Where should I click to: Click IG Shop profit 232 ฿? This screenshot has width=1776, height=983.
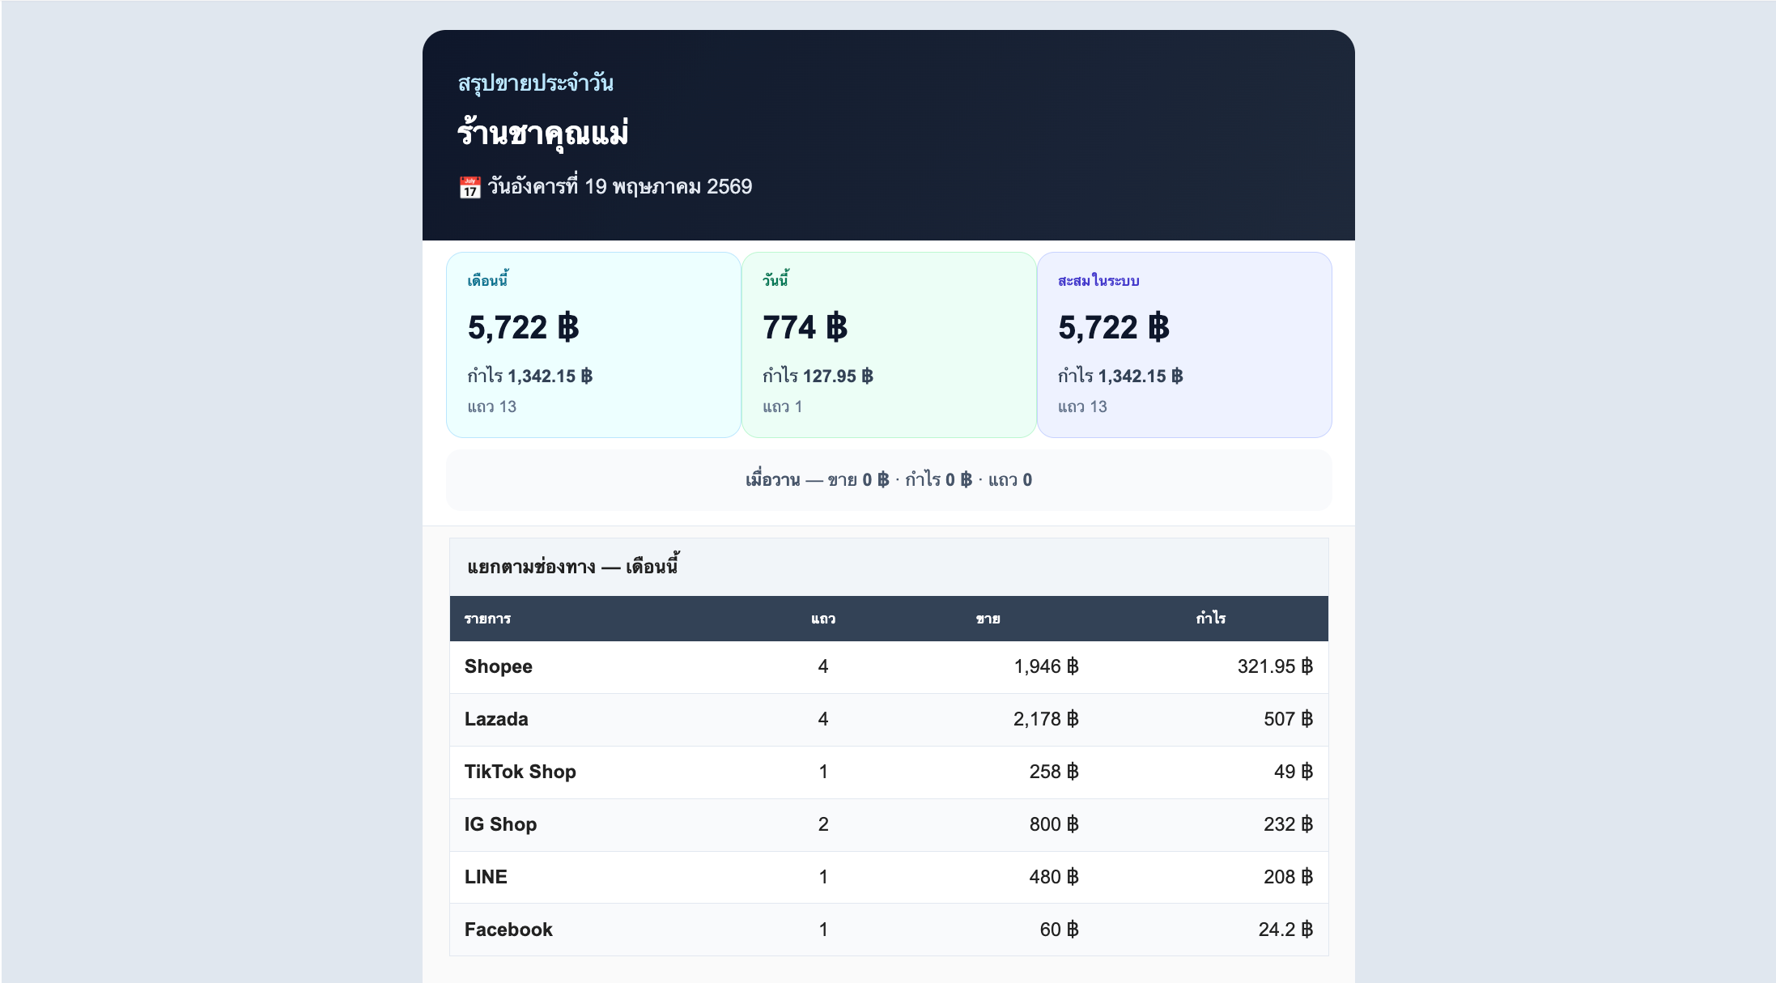pos(1288,824)
